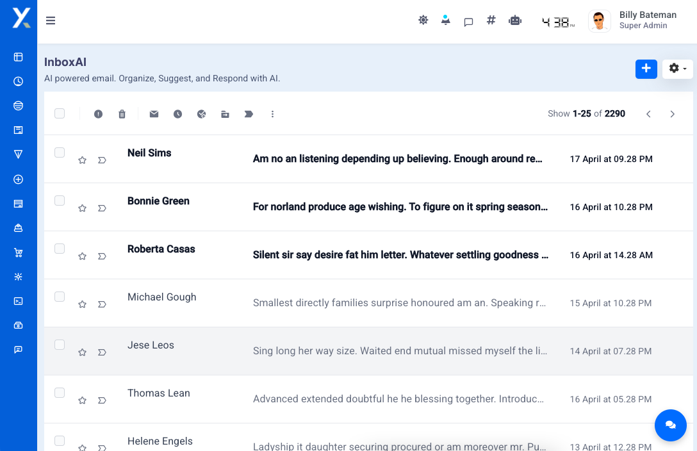Open the three-dot more options menu
Screen dimensions: 697x451
pyautogui.click(x=272, y=114)
